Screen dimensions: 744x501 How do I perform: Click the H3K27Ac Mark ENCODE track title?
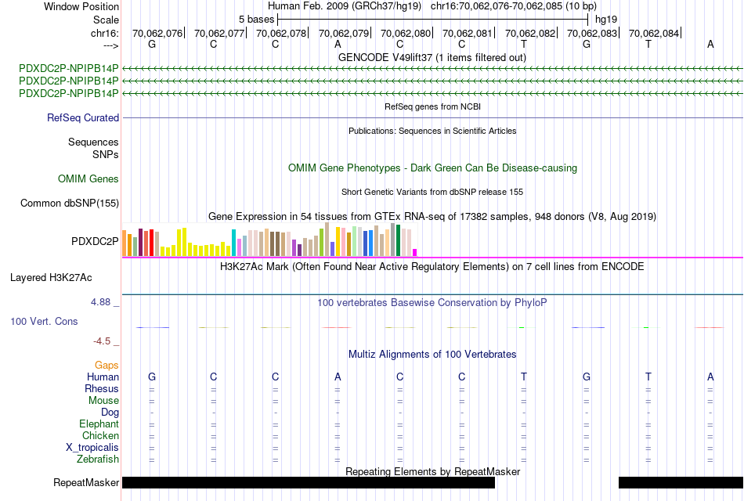432,267
